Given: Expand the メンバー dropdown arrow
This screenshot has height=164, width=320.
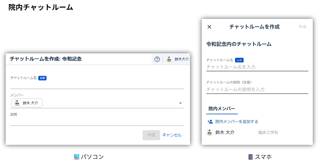Looking at the screenshot, I should tap(180, 103).
